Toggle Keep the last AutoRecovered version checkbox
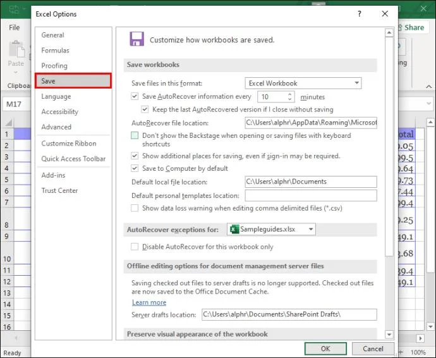Viewport: 436px width, 358px height. point(145,109)
